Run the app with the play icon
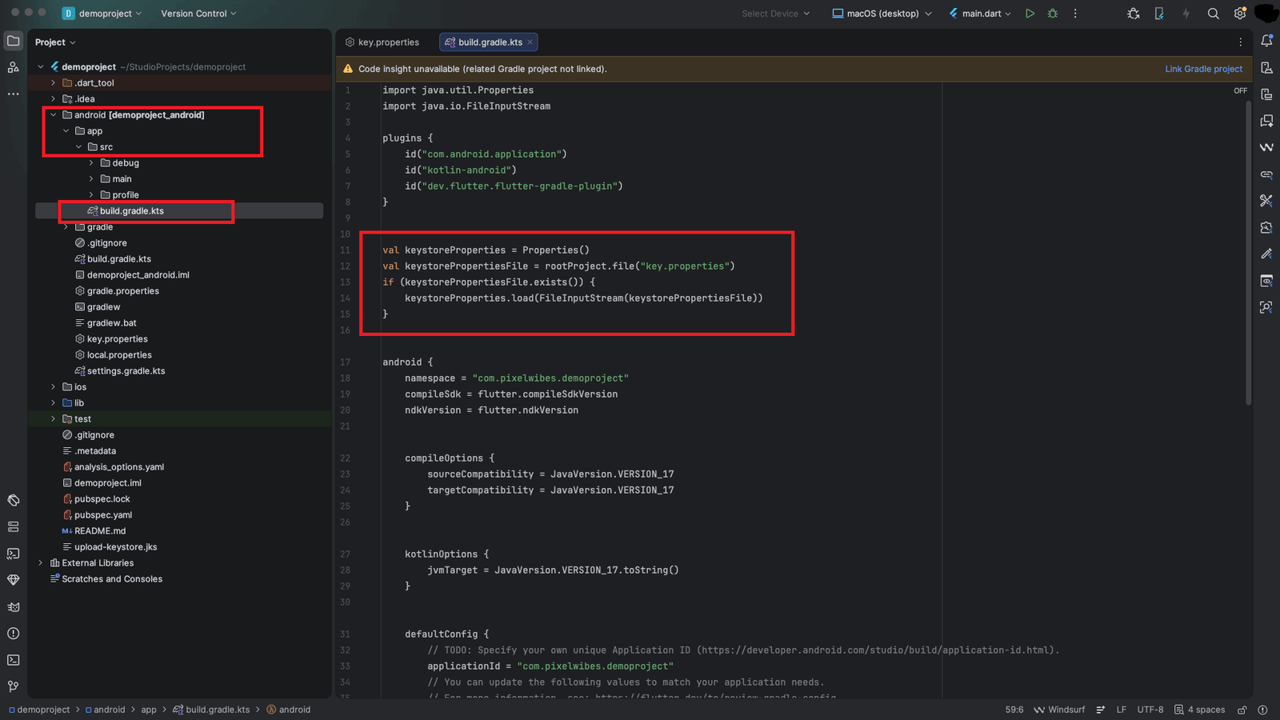 pyautogui.click(x=1030, y=14)
